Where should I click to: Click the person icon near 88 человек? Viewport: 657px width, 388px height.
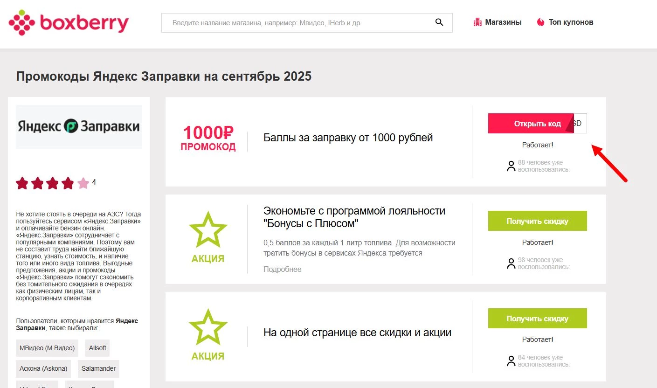[x=511, y=166]
